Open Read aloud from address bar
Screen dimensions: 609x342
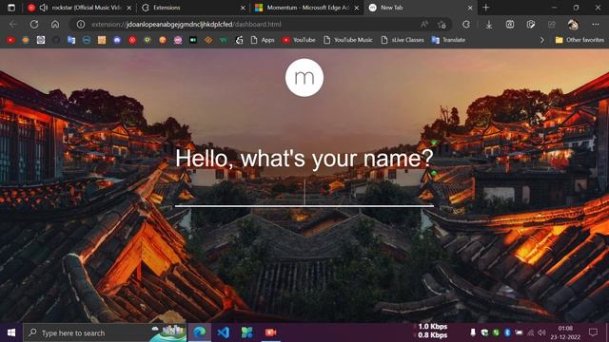424,24
